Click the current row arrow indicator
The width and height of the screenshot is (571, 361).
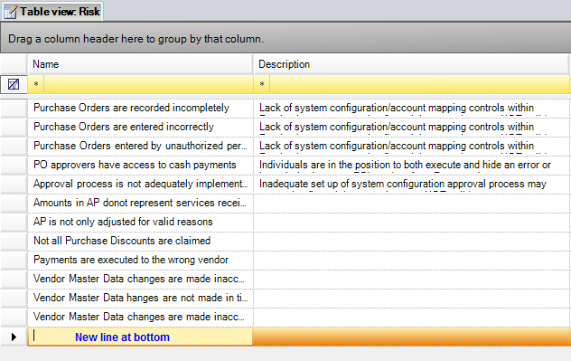point(14,337)
